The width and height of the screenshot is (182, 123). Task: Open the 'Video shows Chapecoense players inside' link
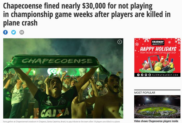pyautogui.click(x=156, y=121)
